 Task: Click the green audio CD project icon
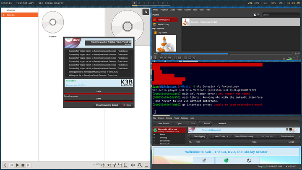click(x=226, y=160)
